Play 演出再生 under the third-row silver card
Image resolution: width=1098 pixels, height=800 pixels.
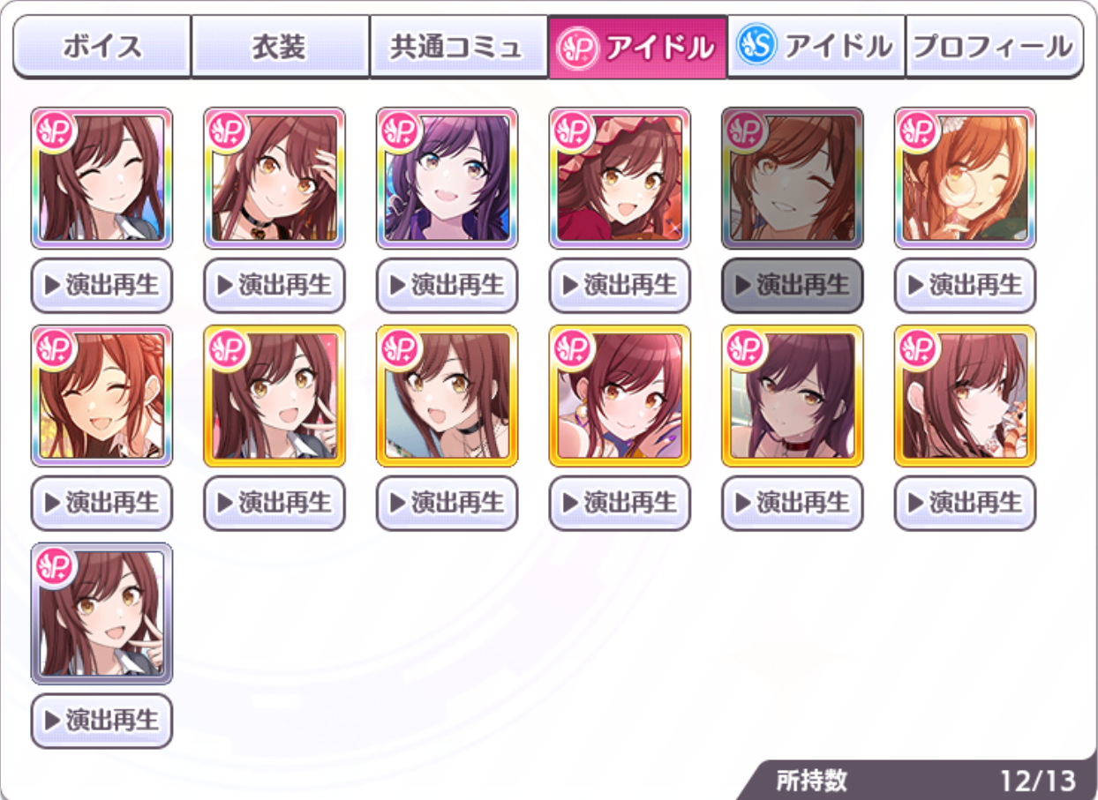102,721
